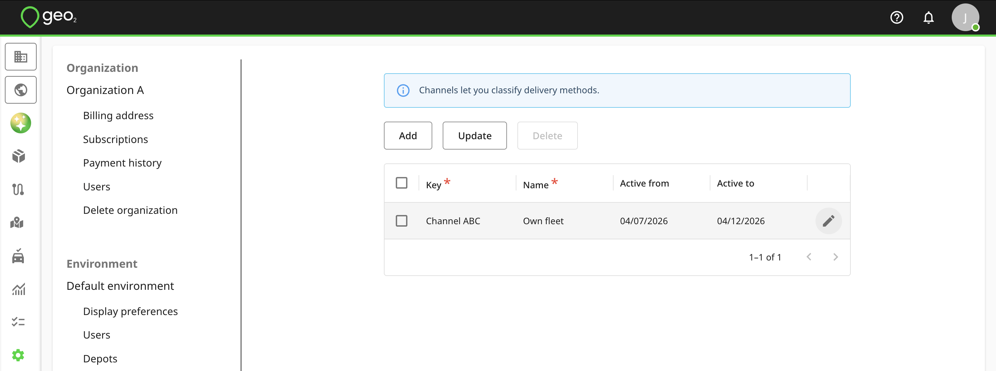Open the user avatar menu
Screen dimensions: 996x371
pos(965,18)
